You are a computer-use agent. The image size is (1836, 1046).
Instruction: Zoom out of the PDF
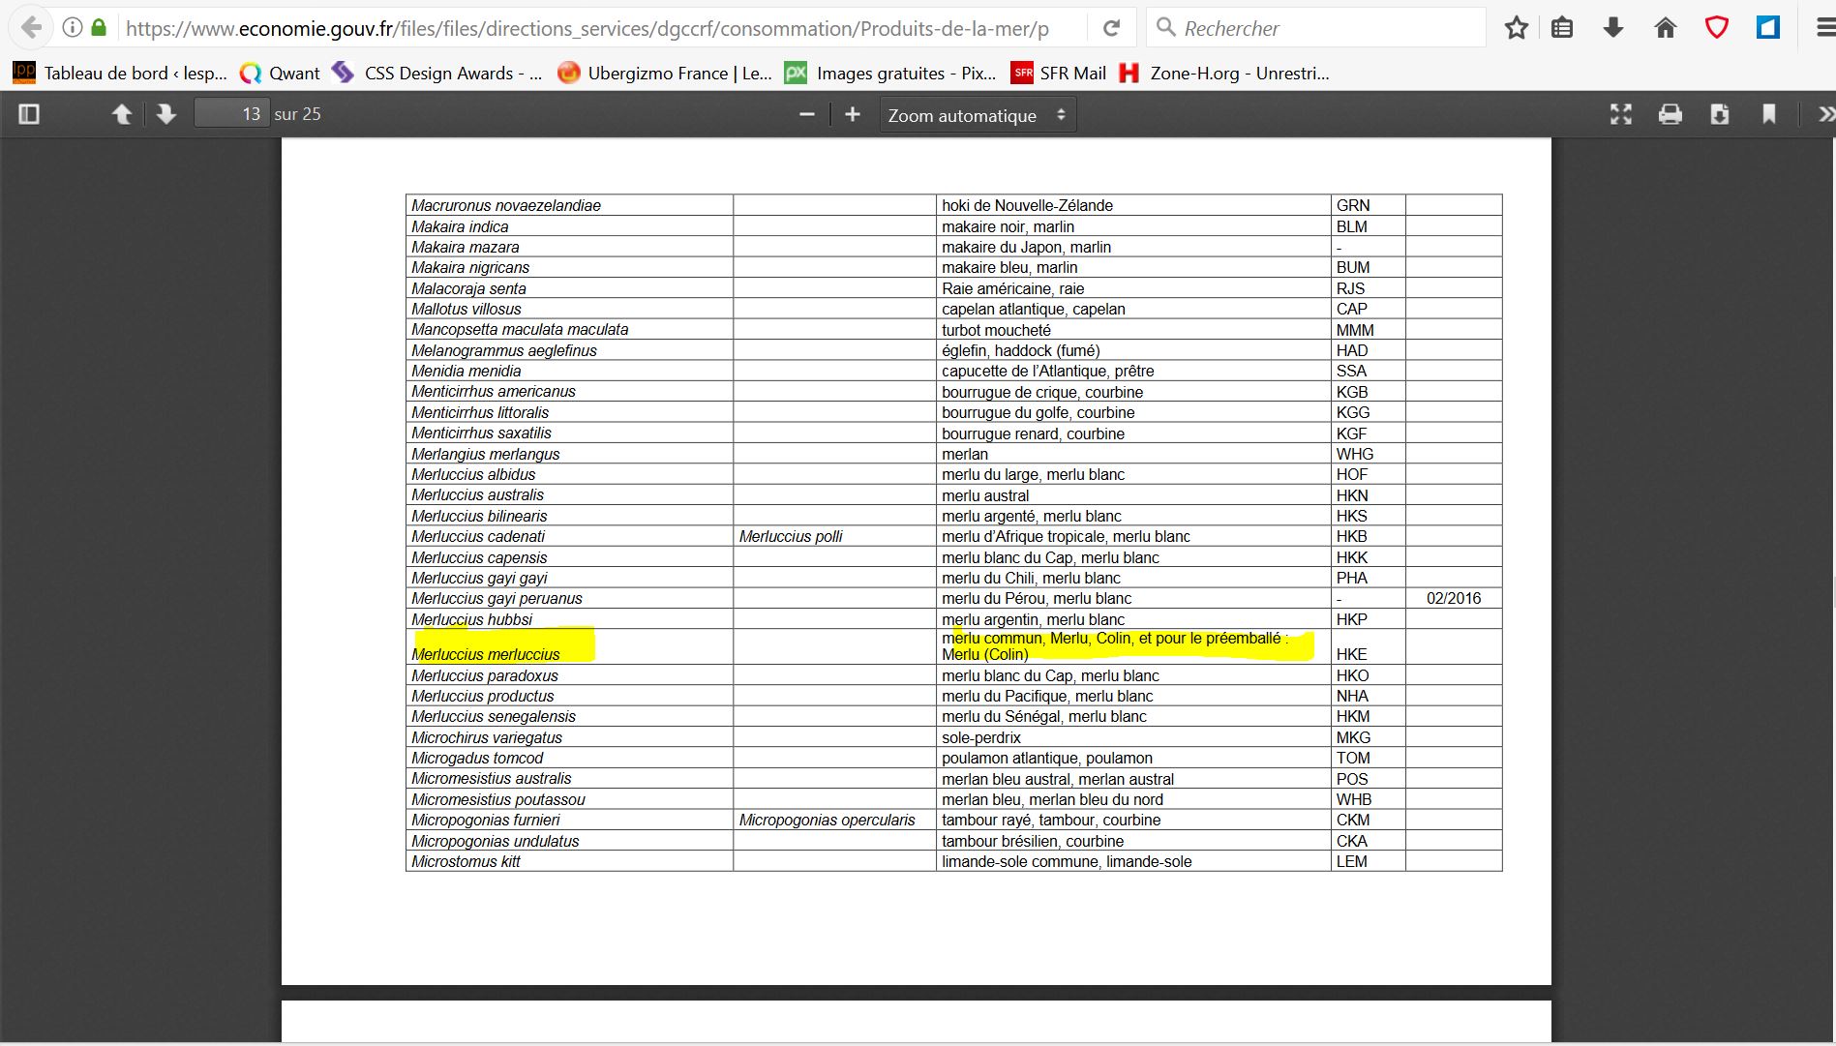(807, 114)
